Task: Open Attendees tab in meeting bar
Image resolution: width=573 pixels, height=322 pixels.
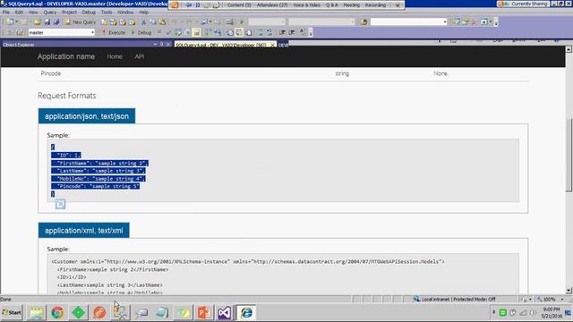Action: (272, 5)
